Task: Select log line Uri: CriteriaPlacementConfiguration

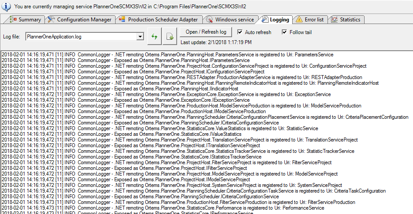Action: coord(205,117)
